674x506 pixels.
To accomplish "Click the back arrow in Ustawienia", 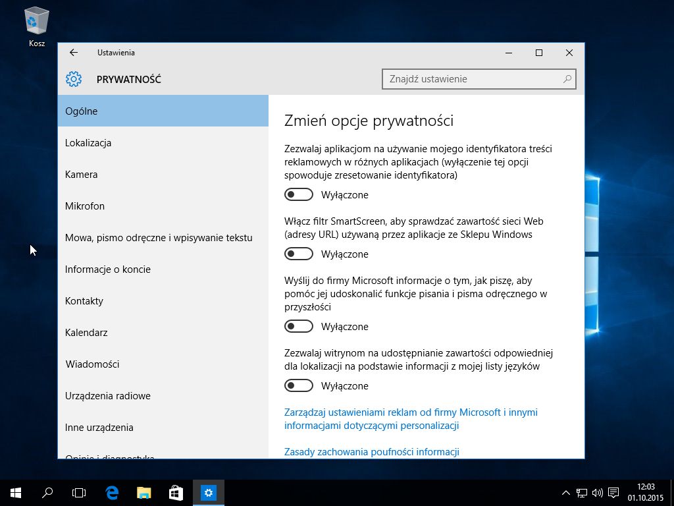I will 74,53.
